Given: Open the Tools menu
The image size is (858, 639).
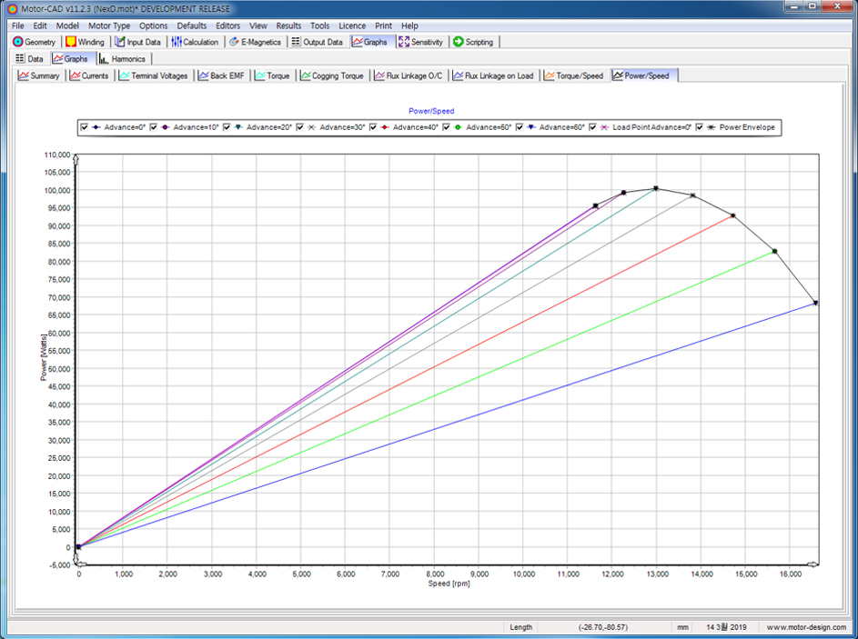Looking at the screenshot, I should (x=319, y=25).
